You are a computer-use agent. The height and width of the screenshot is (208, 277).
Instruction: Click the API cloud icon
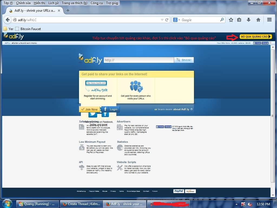[82, 167]
